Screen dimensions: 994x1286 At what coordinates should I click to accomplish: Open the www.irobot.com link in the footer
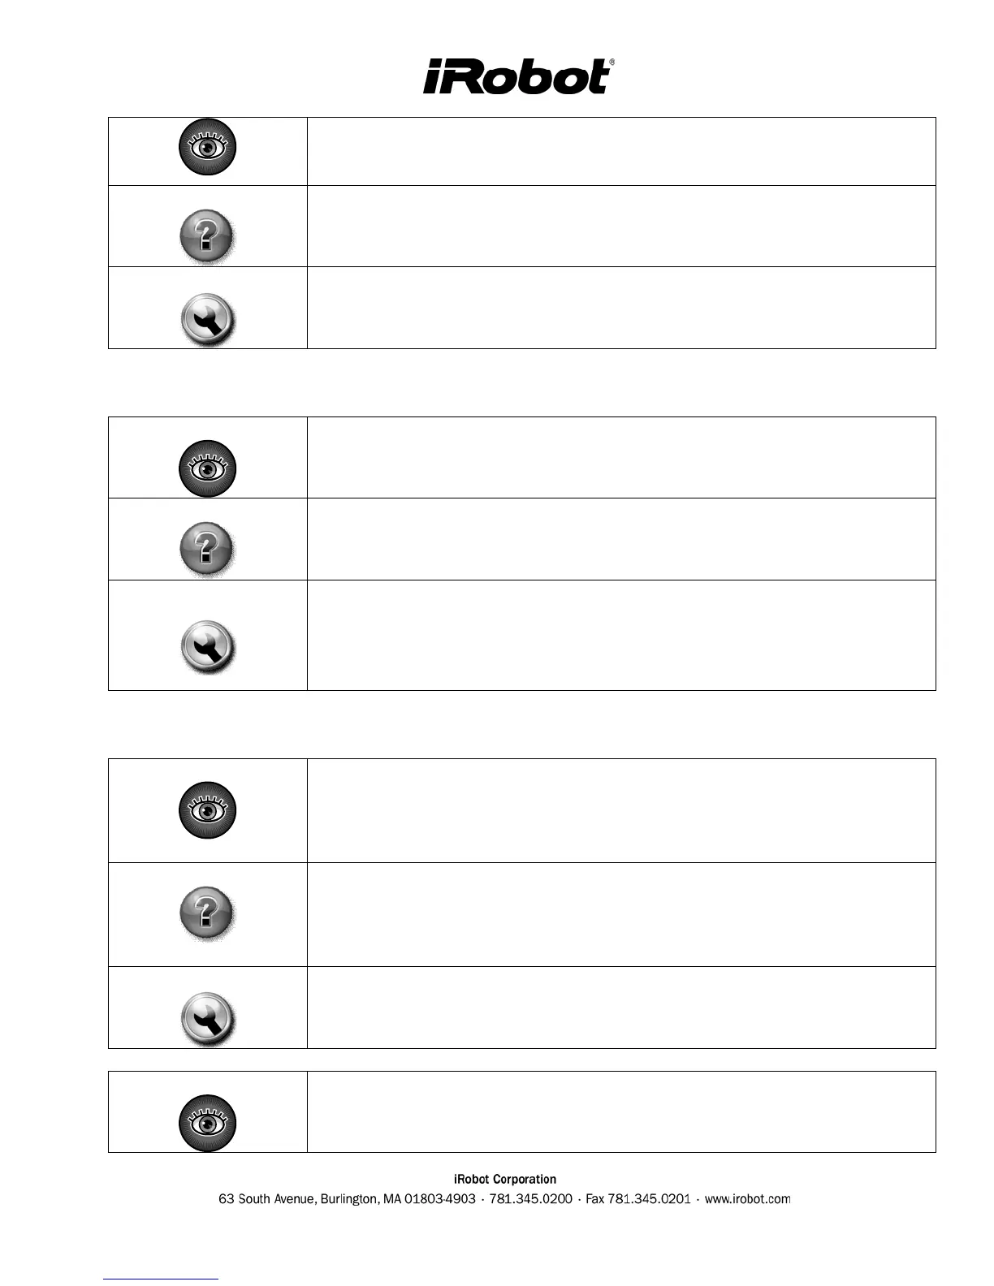coord(747,1199)
